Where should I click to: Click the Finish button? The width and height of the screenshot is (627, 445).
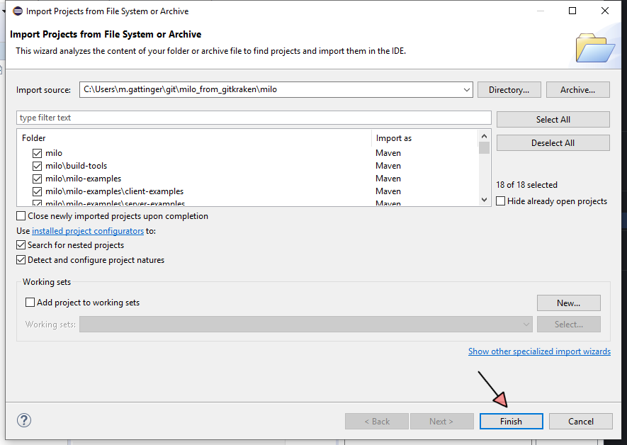point(511,421)
